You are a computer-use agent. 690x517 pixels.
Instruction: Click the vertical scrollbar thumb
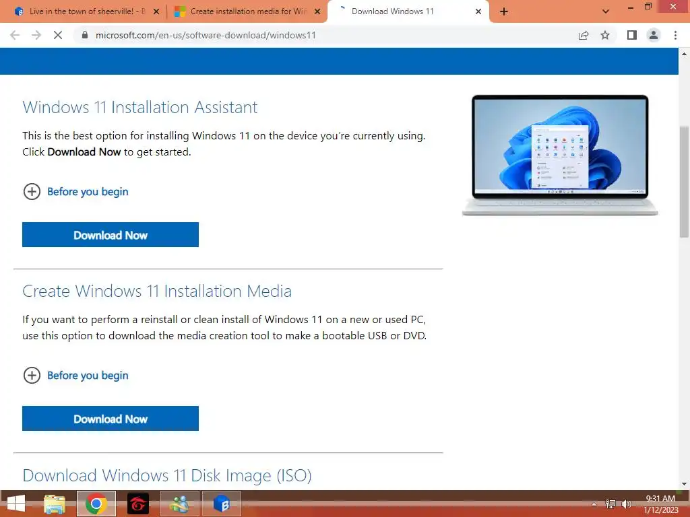(684, 181)
